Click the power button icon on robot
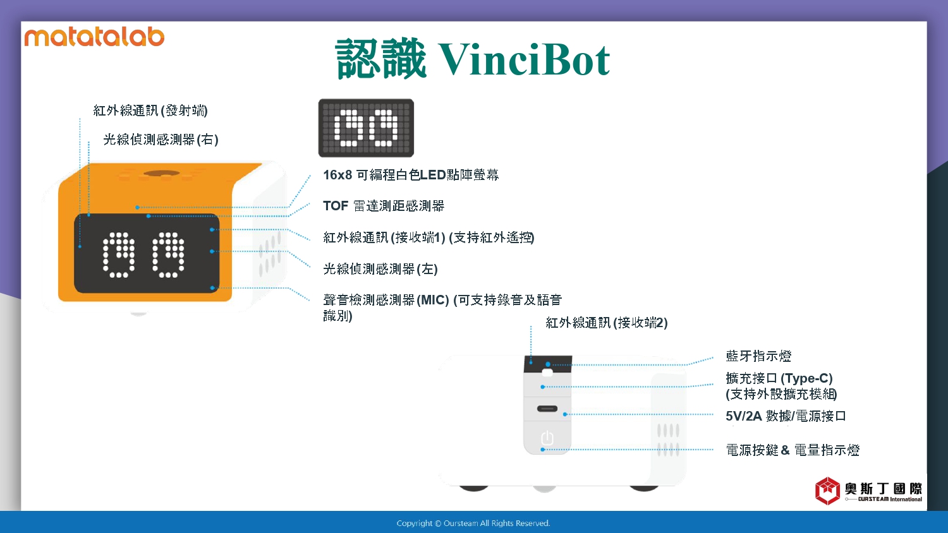948x533 pixels. 547,438
